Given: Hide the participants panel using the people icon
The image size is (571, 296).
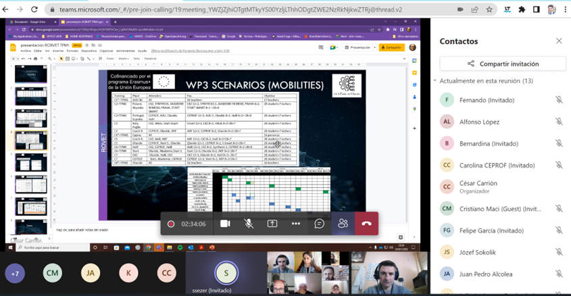Looking at the screenshot, I should point(343,224).
